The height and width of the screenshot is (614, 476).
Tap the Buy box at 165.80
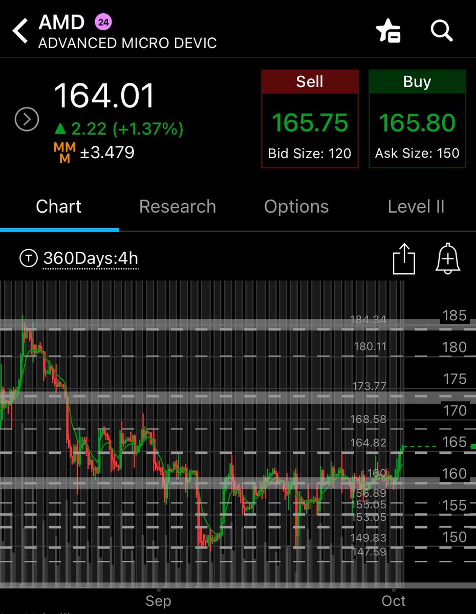[417, 119]
